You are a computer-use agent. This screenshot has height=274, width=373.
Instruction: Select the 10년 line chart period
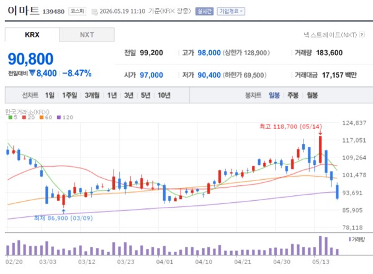pyautogui.click(x=164, y=95)
